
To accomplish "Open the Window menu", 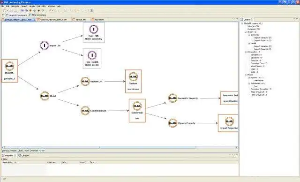I will [x=51, y=6].
